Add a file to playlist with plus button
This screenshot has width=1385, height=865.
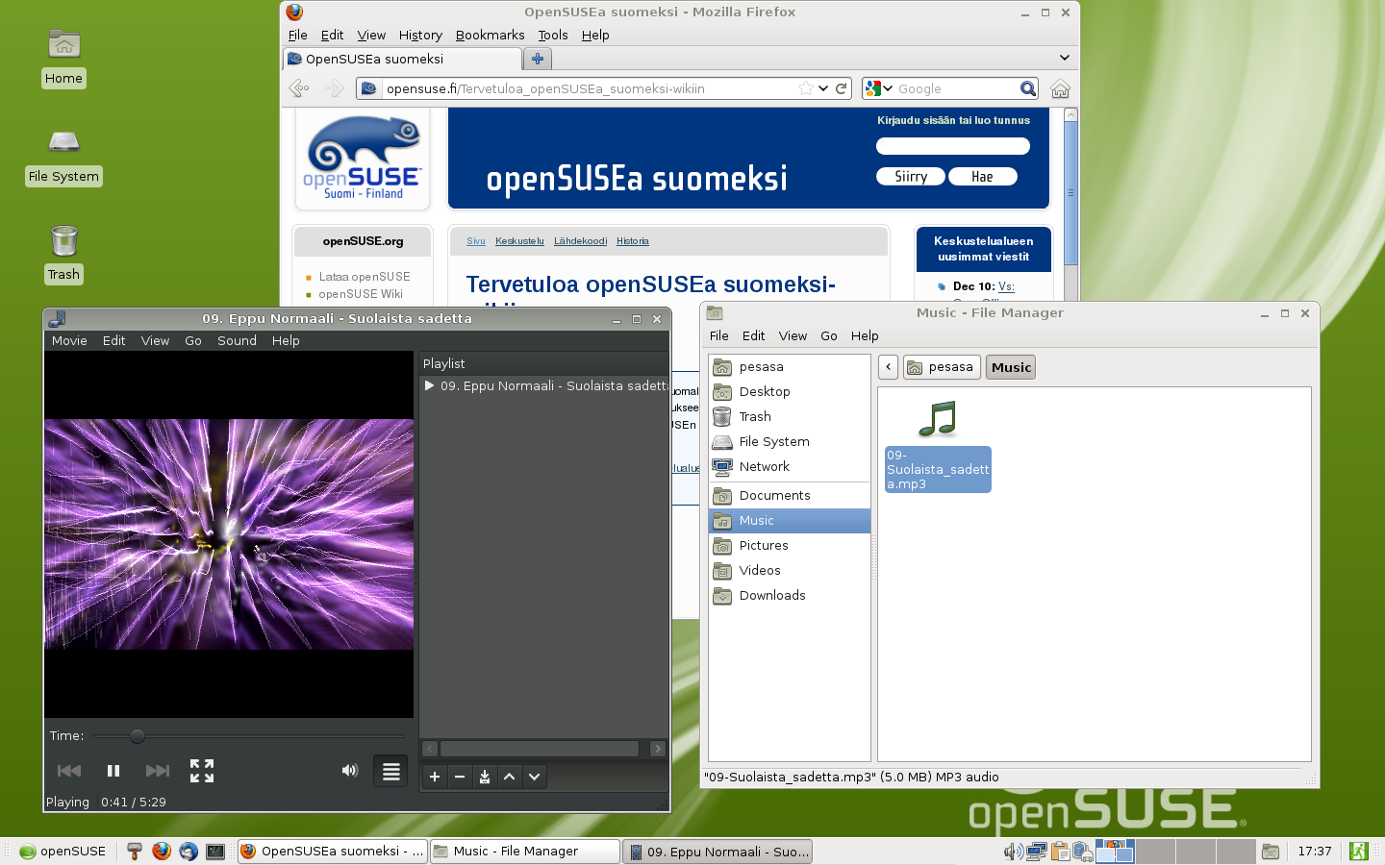tap(435, 777)
